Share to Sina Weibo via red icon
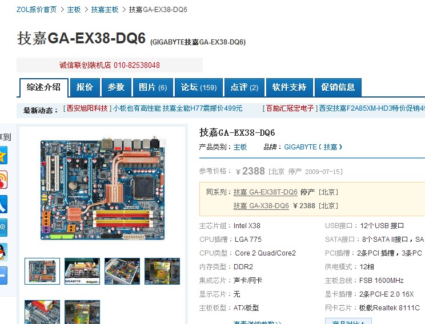The width and height of the screenshot is (425, 324). pyautogui.click(x=3, y=180)
